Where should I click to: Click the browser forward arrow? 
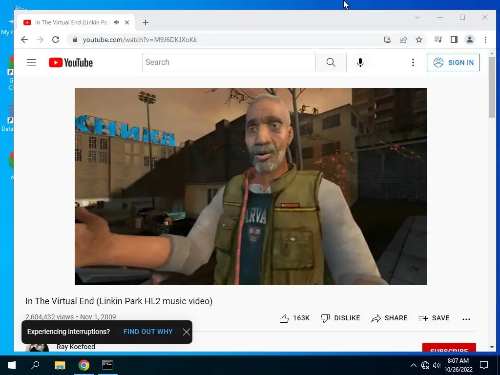(40, 40)
